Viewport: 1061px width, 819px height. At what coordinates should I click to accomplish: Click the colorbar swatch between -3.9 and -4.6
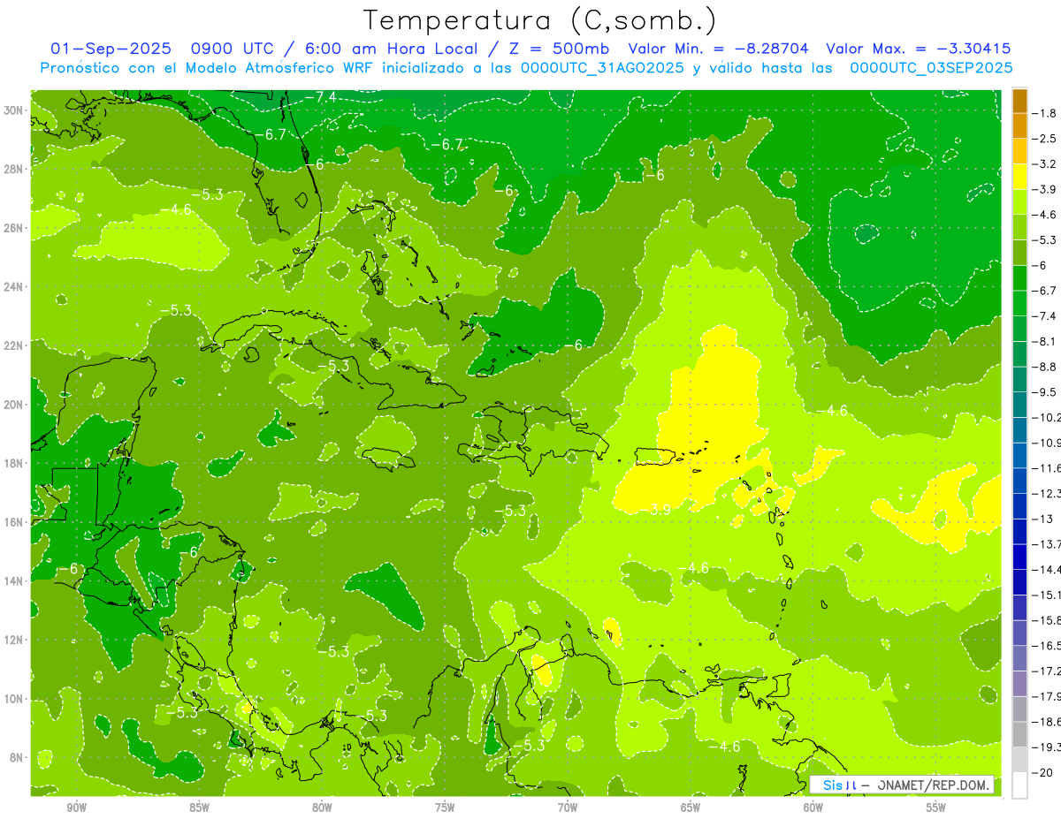[x=1019, y=201]
